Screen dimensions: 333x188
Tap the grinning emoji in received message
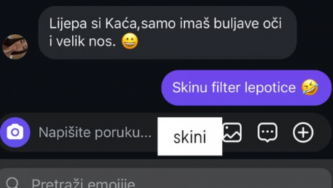[x=130, y=41]
